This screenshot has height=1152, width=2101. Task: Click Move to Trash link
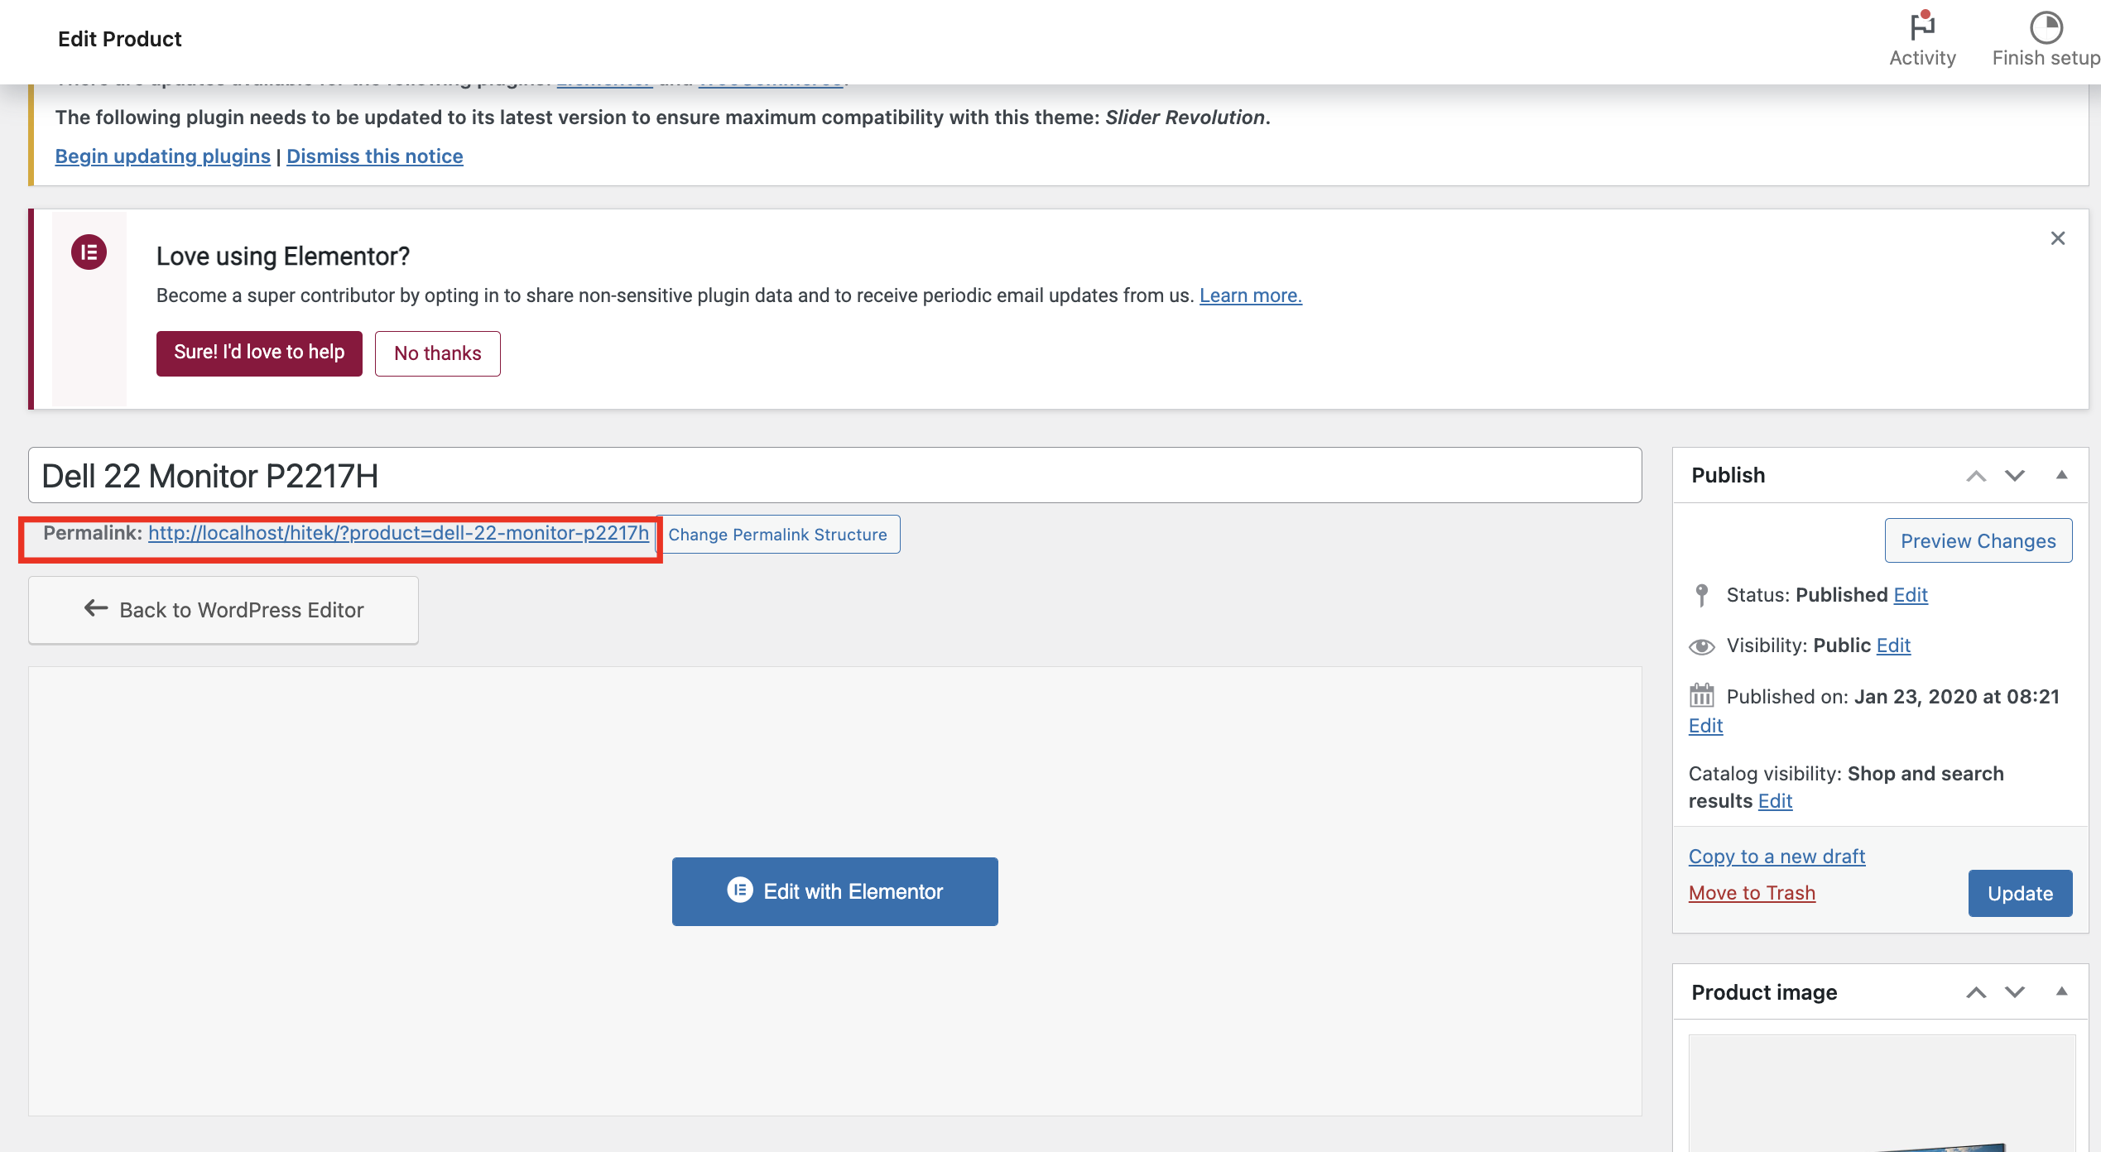[1752, 893]
